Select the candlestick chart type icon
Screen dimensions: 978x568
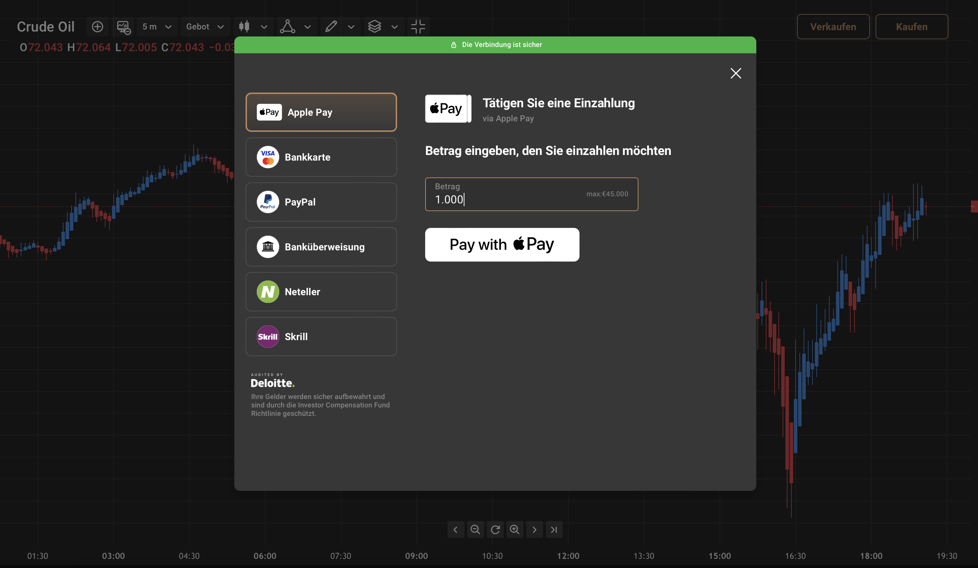(x=244, y=27)
